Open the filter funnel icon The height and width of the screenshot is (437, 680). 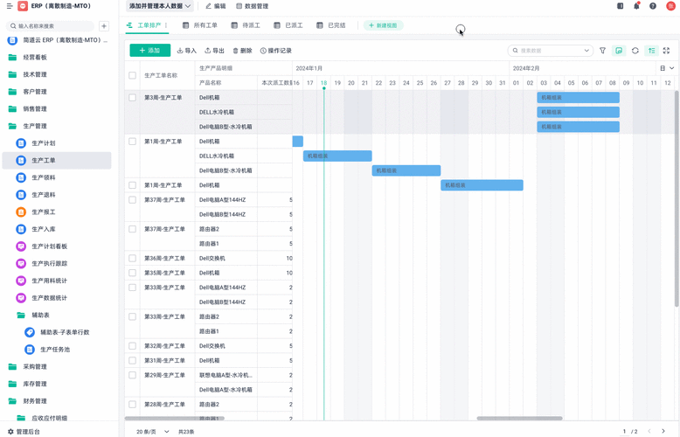pyautogui.click(x=602, y=51)
